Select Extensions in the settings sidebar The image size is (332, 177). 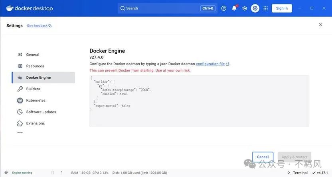[x=43, y=123]
